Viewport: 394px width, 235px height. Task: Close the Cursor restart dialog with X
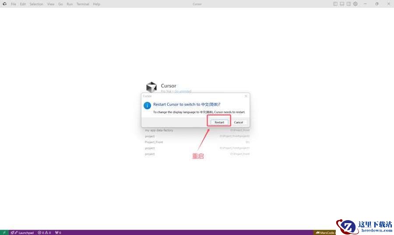tap(246, 96)
